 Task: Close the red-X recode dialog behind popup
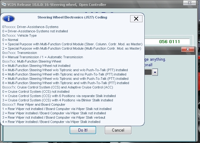point(188,49)
